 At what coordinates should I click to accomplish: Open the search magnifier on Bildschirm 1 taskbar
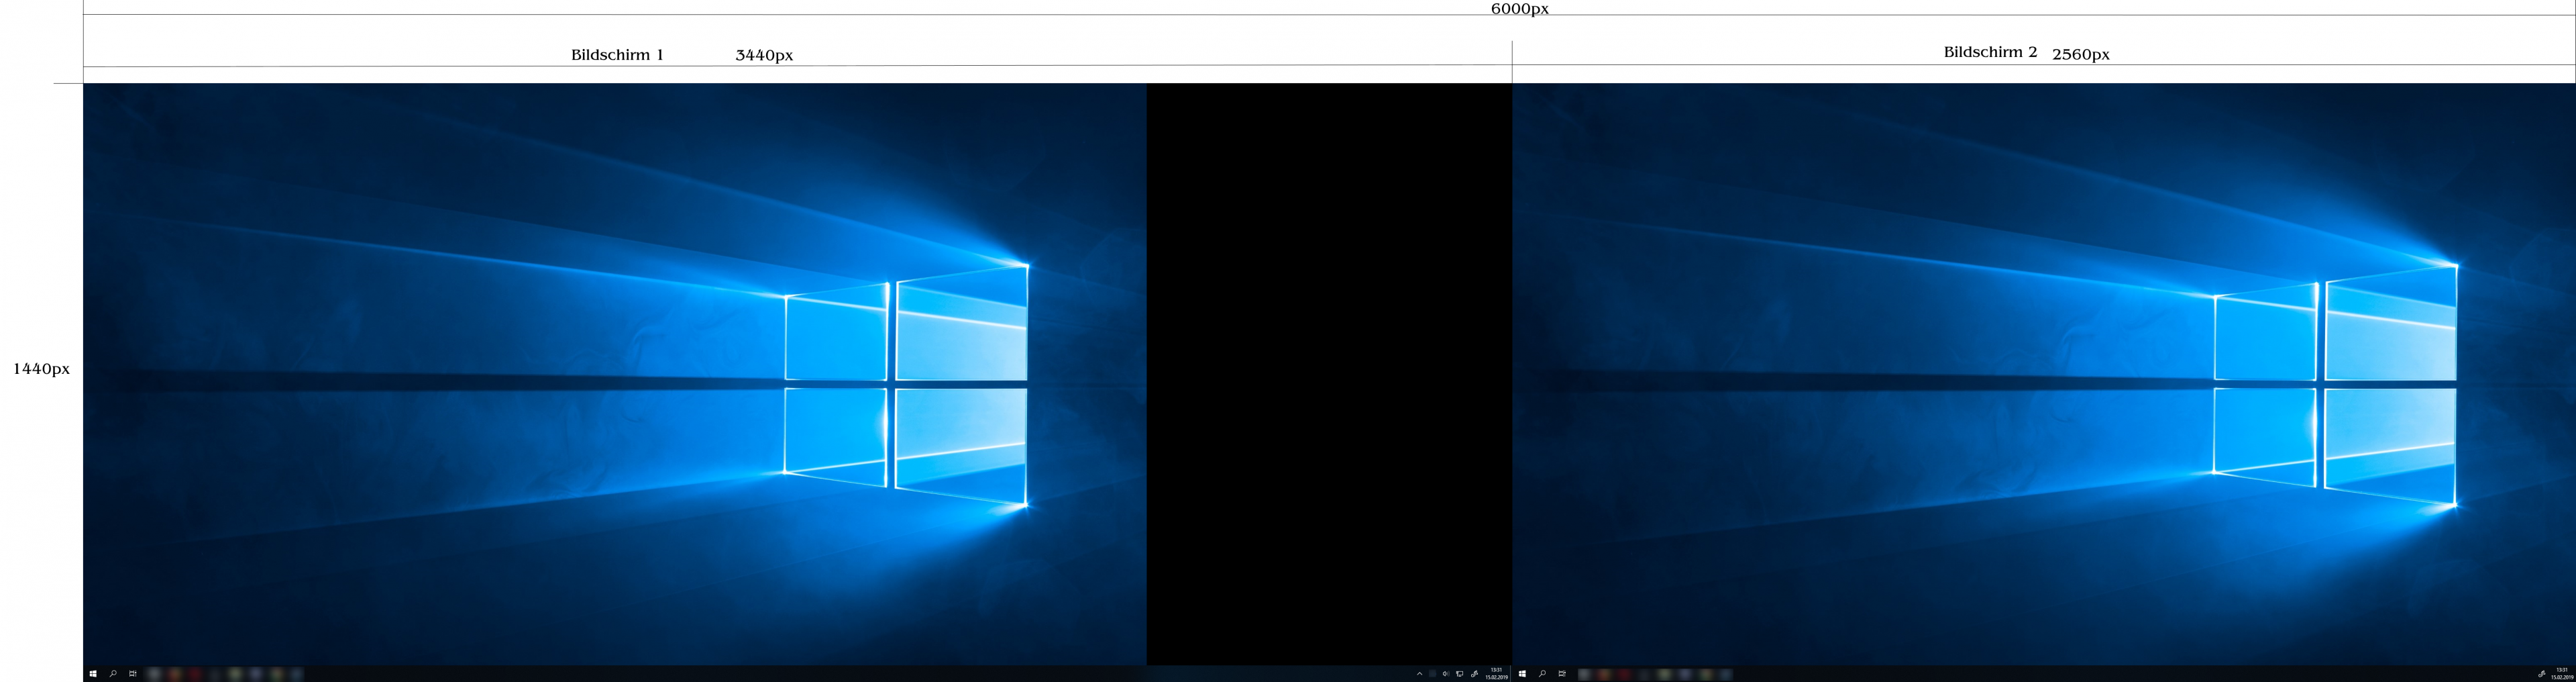click(113, 674)
